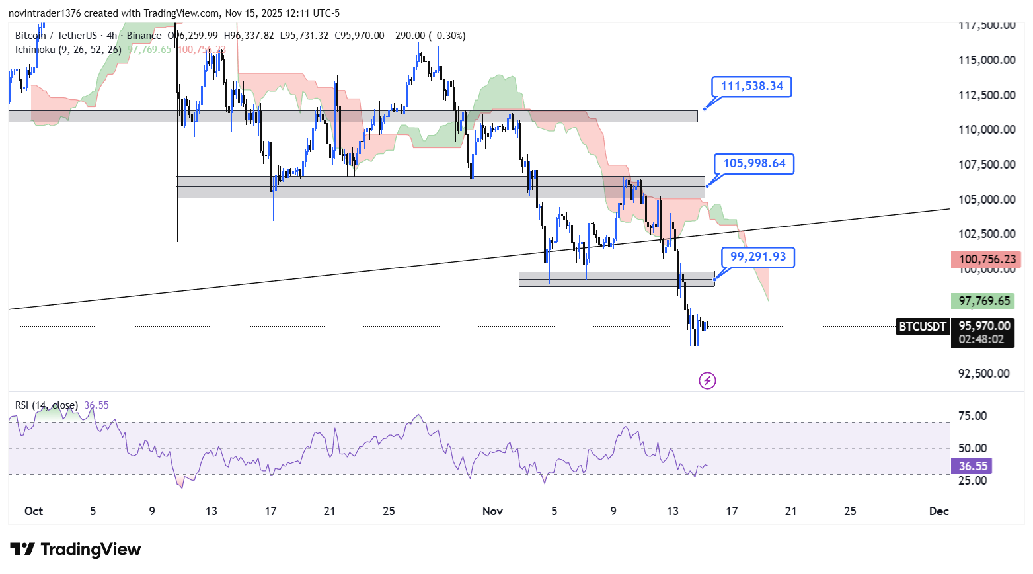Click the purple 36.55 RSI value label
The image size is (1033, 574).
[972, 466]
